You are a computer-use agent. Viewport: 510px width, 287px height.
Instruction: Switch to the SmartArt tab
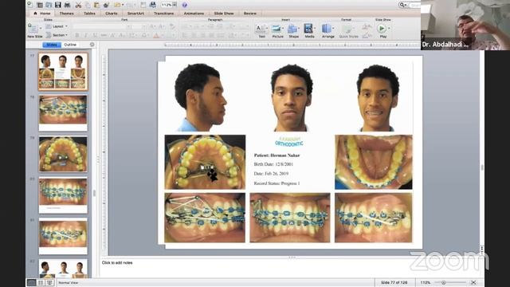pyautogui.click(x=135, y=14)
